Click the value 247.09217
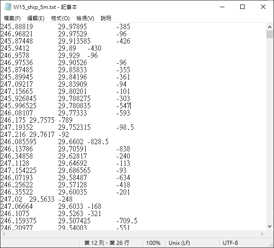Image resolution: width=274 pixels, height=248 pixels. coord(17,84)
